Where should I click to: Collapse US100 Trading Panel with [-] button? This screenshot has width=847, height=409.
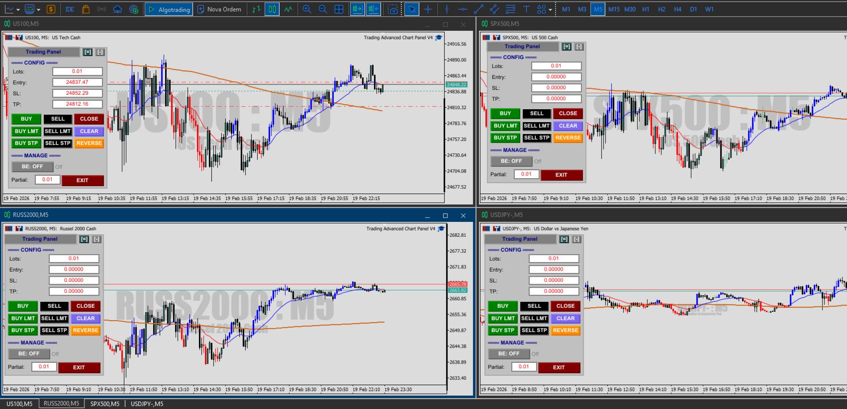pos(100,52)
